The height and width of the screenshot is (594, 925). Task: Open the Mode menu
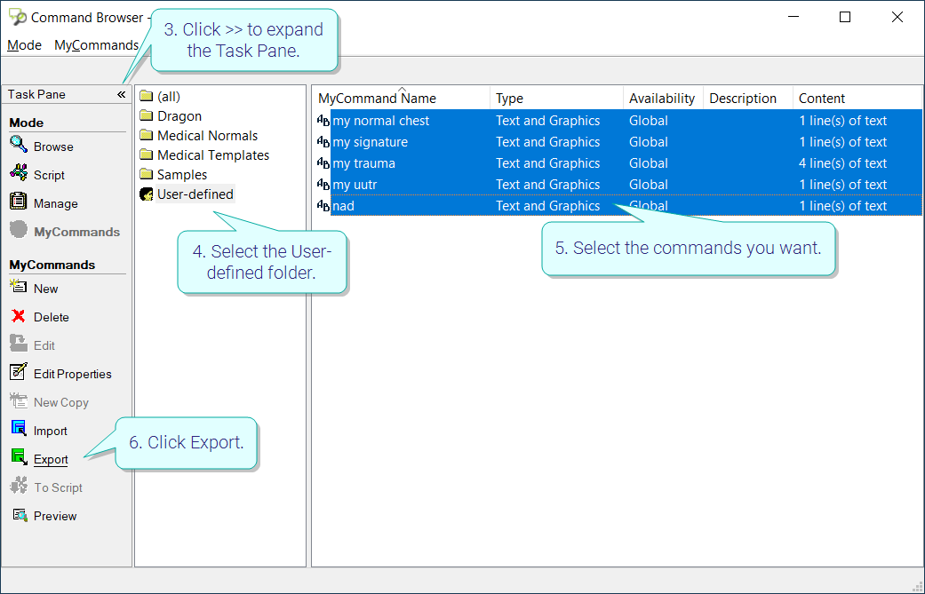coord(24,45)
